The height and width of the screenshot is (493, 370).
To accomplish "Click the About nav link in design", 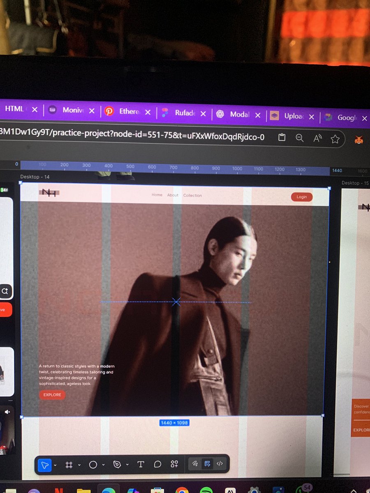I will click(173, 195).
